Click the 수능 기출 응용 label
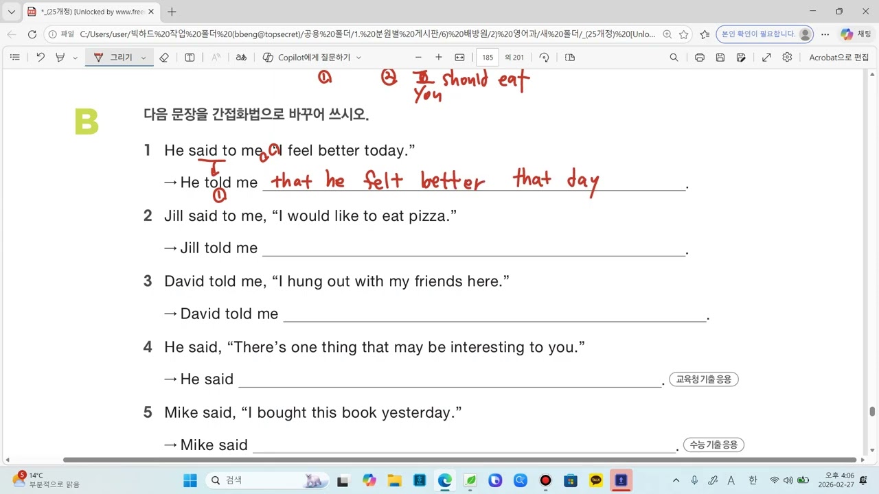The height and width of the screenshot is (494, 879). point(714,445)
